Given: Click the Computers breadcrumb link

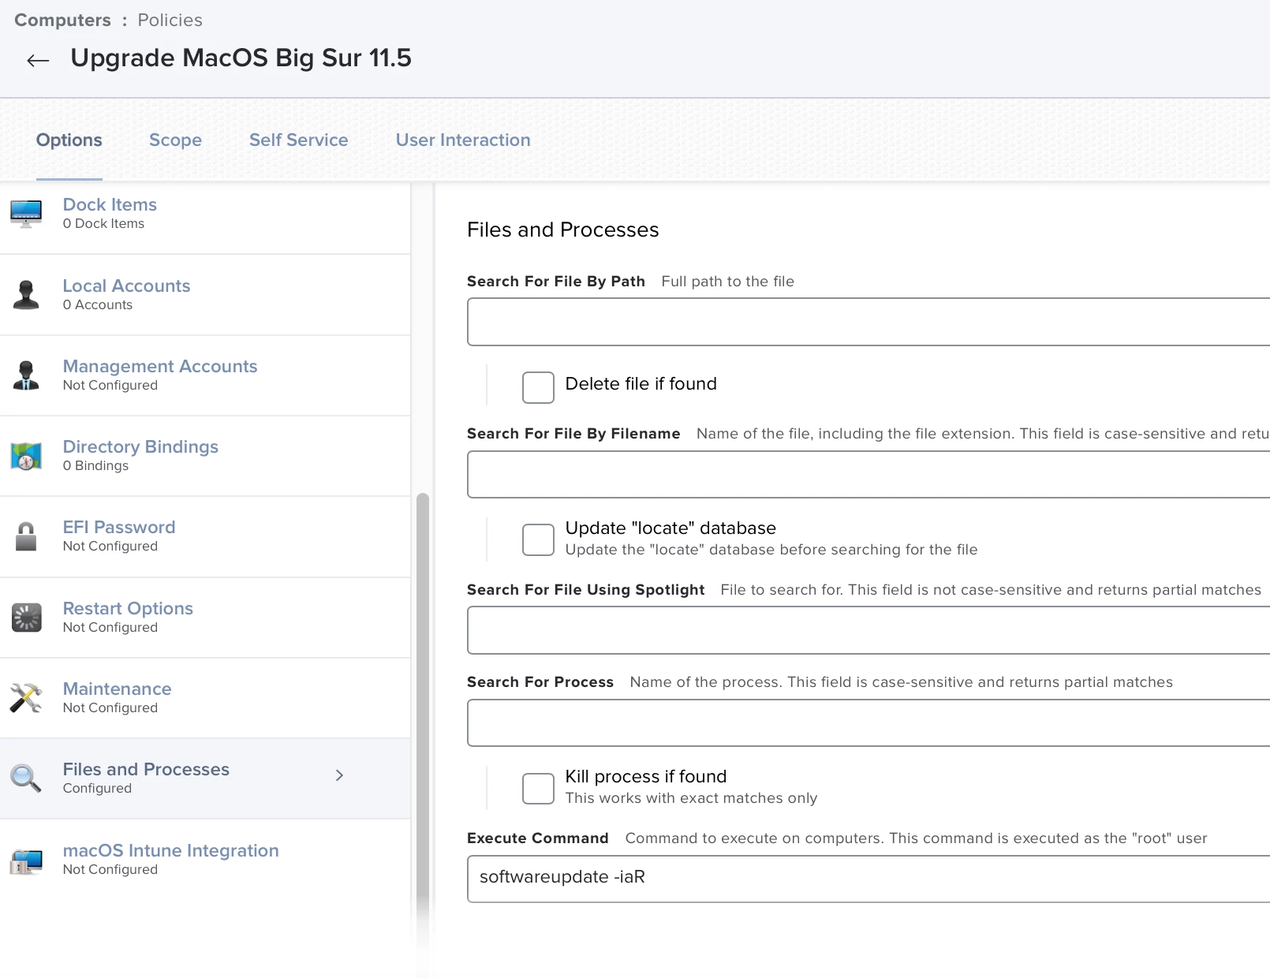Looking at the screenshot, I should pyautogui.click(x=62, y=20).
